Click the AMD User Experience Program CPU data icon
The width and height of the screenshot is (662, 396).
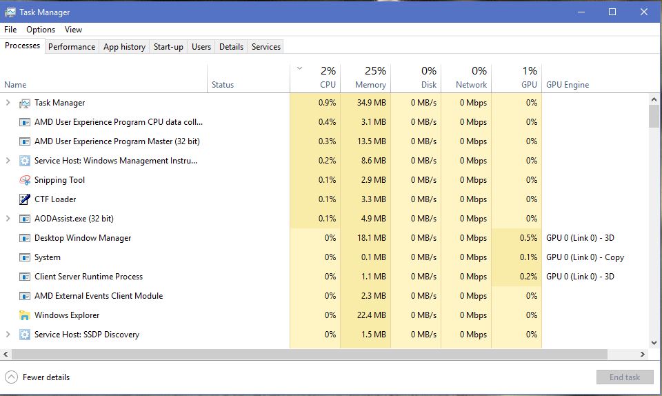pos(25,122)
